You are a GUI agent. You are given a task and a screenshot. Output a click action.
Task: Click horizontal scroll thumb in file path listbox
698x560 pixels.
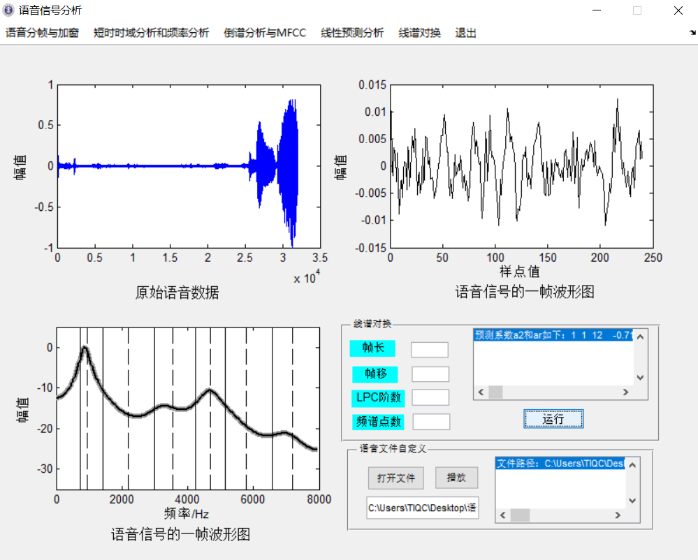click(520, 515)
